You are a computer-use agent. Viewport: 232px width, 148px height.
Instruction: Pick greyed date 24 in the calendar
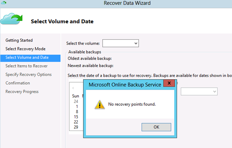point(76,101)
